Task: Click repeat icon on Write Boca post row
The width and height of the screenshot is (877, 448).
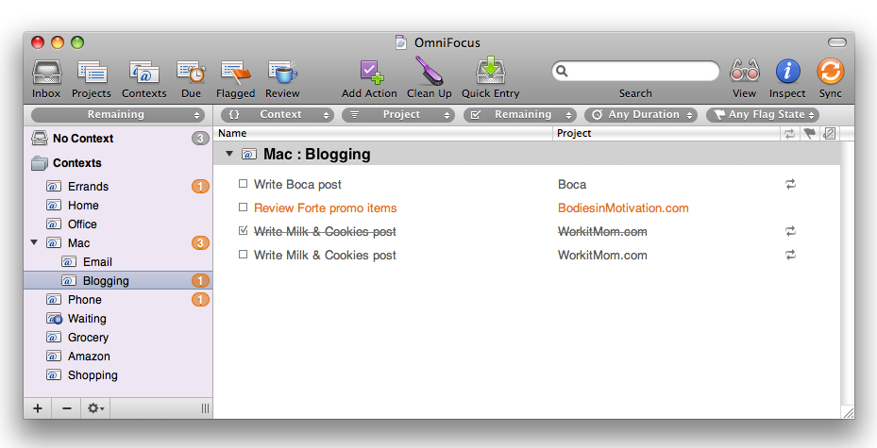Action: coord(790,184)
